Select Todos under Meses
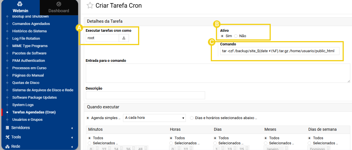 click(266, 138)
